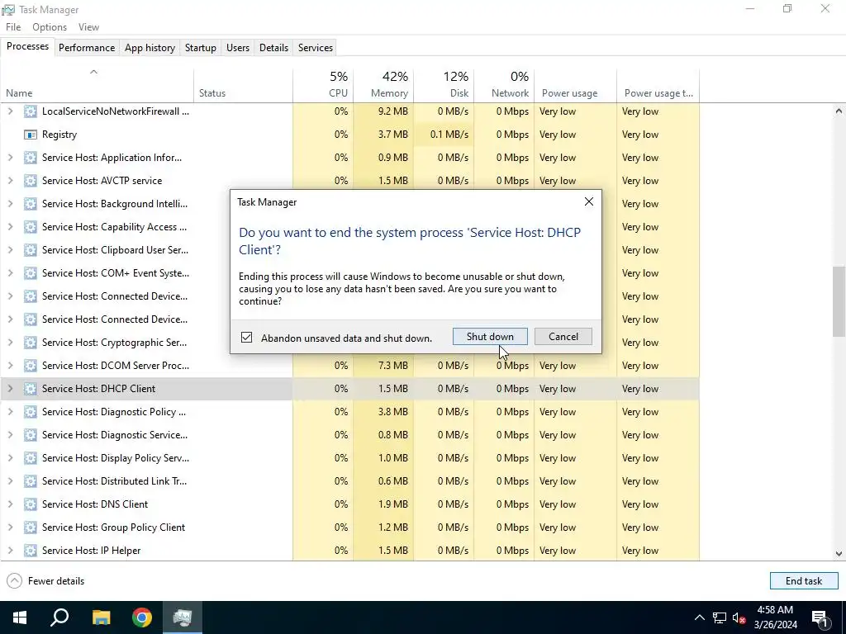Cancel the end process dialog
The width and height of the screenshot is (846, 634).
[563, 337]
